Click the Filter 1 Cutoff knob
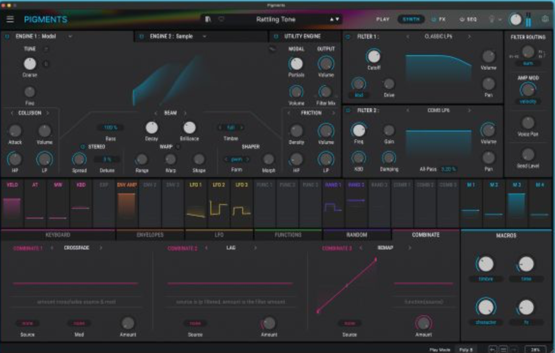The image size is (555, 353). [x=373, y=56]
